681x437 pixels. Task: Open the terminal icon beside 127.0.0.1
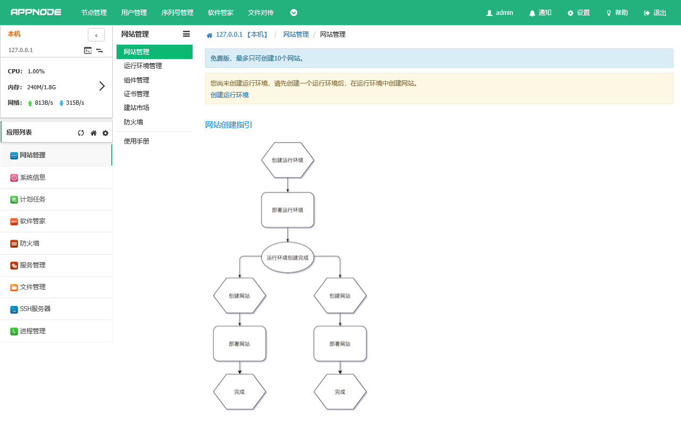click(88, 51)
